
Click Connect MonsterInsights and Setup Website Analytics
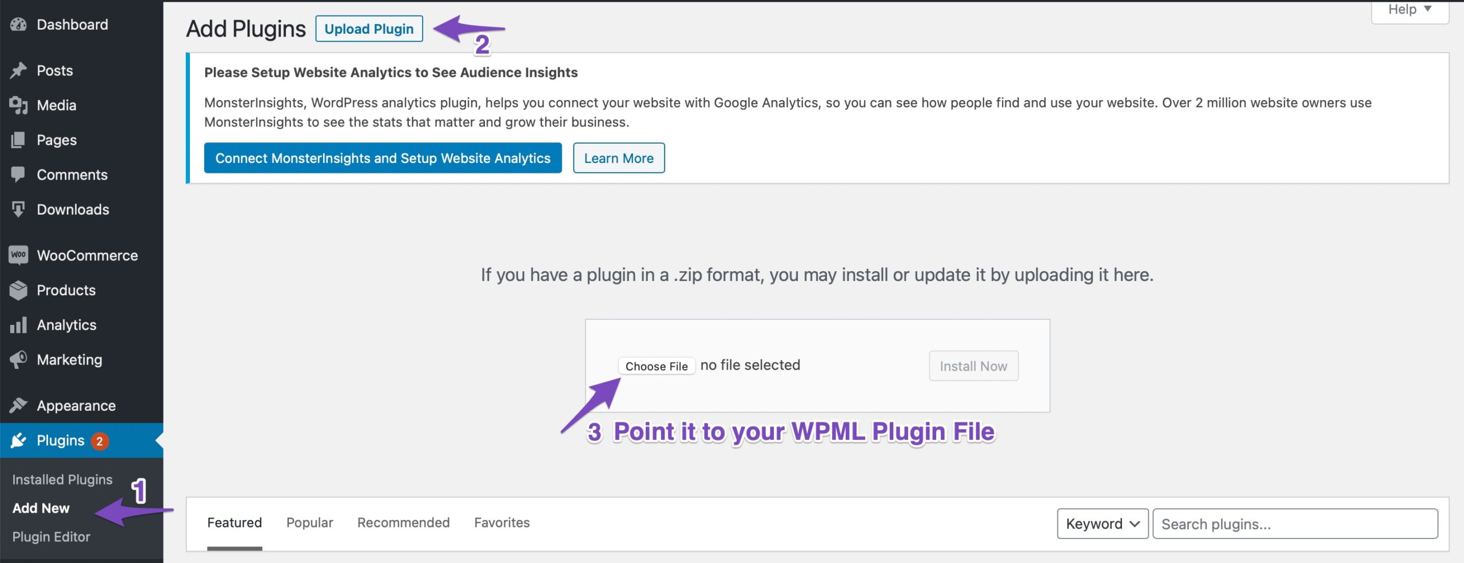pos(383,158)
